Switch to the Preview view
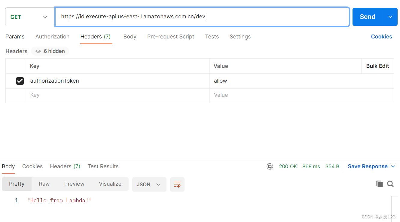The image size is (400, 222). point(74,184)
